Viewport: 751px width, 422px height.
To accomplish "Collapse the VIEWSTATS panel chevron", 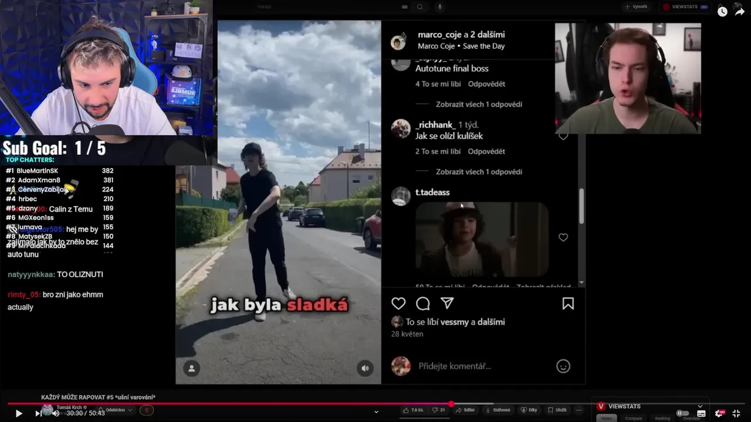I will [700, 406].
